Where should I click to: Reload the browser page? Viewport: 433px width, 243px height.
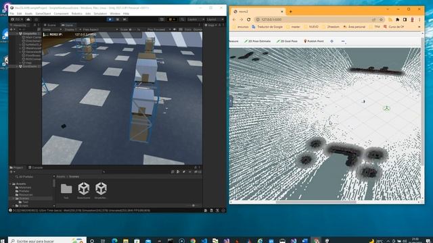[248, 20]
